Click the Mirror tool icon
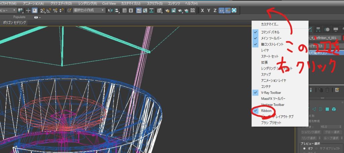Screen dimensions: 344x153 [110, 10]
